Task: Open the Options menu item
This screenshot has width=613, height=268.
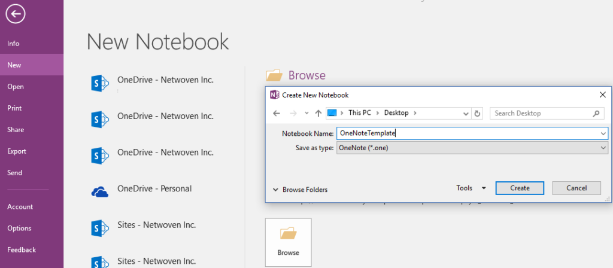Action: [19, 228]
